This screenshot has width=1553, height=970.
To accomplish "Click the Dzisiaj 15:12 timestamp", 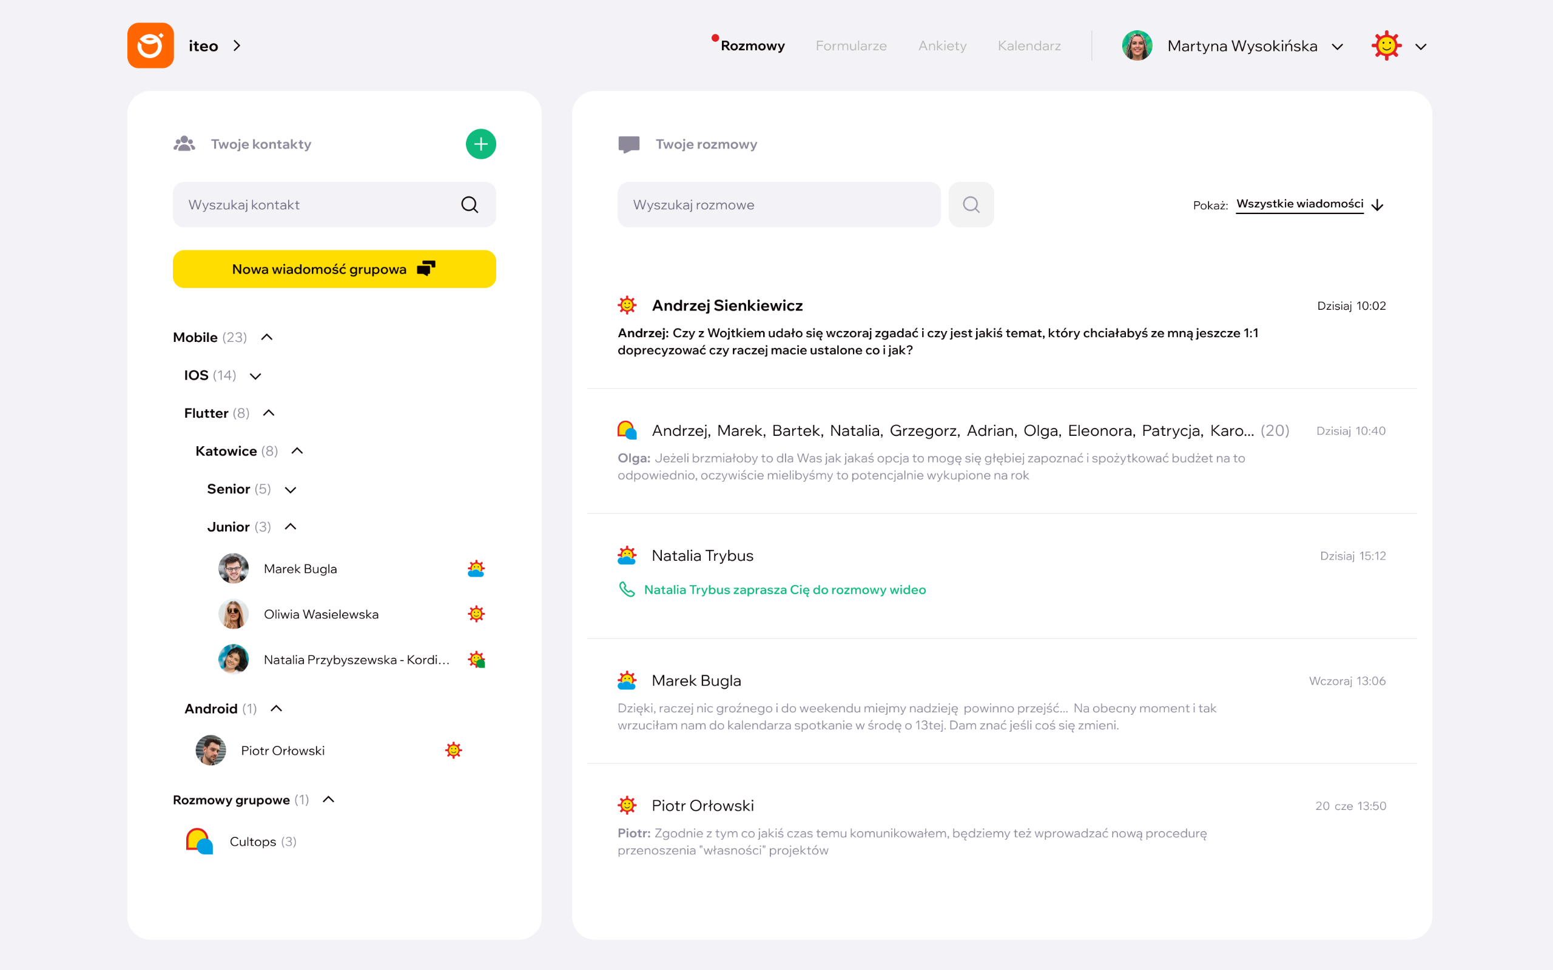I will 1353,555.
